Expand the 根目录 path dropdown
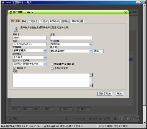The image size is (147, 129). (x=91, y=51)
